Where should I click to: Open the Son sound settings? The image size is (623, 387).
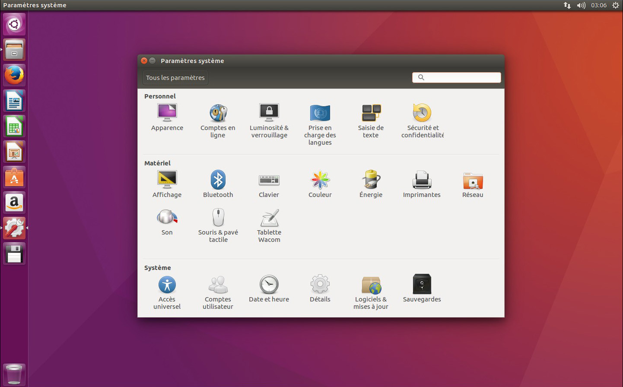pyautogui.click(x=167, y=222)
